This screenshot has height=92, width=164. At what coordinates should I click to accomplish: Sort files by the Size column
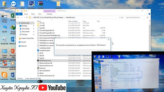click(x=98, y=21)
